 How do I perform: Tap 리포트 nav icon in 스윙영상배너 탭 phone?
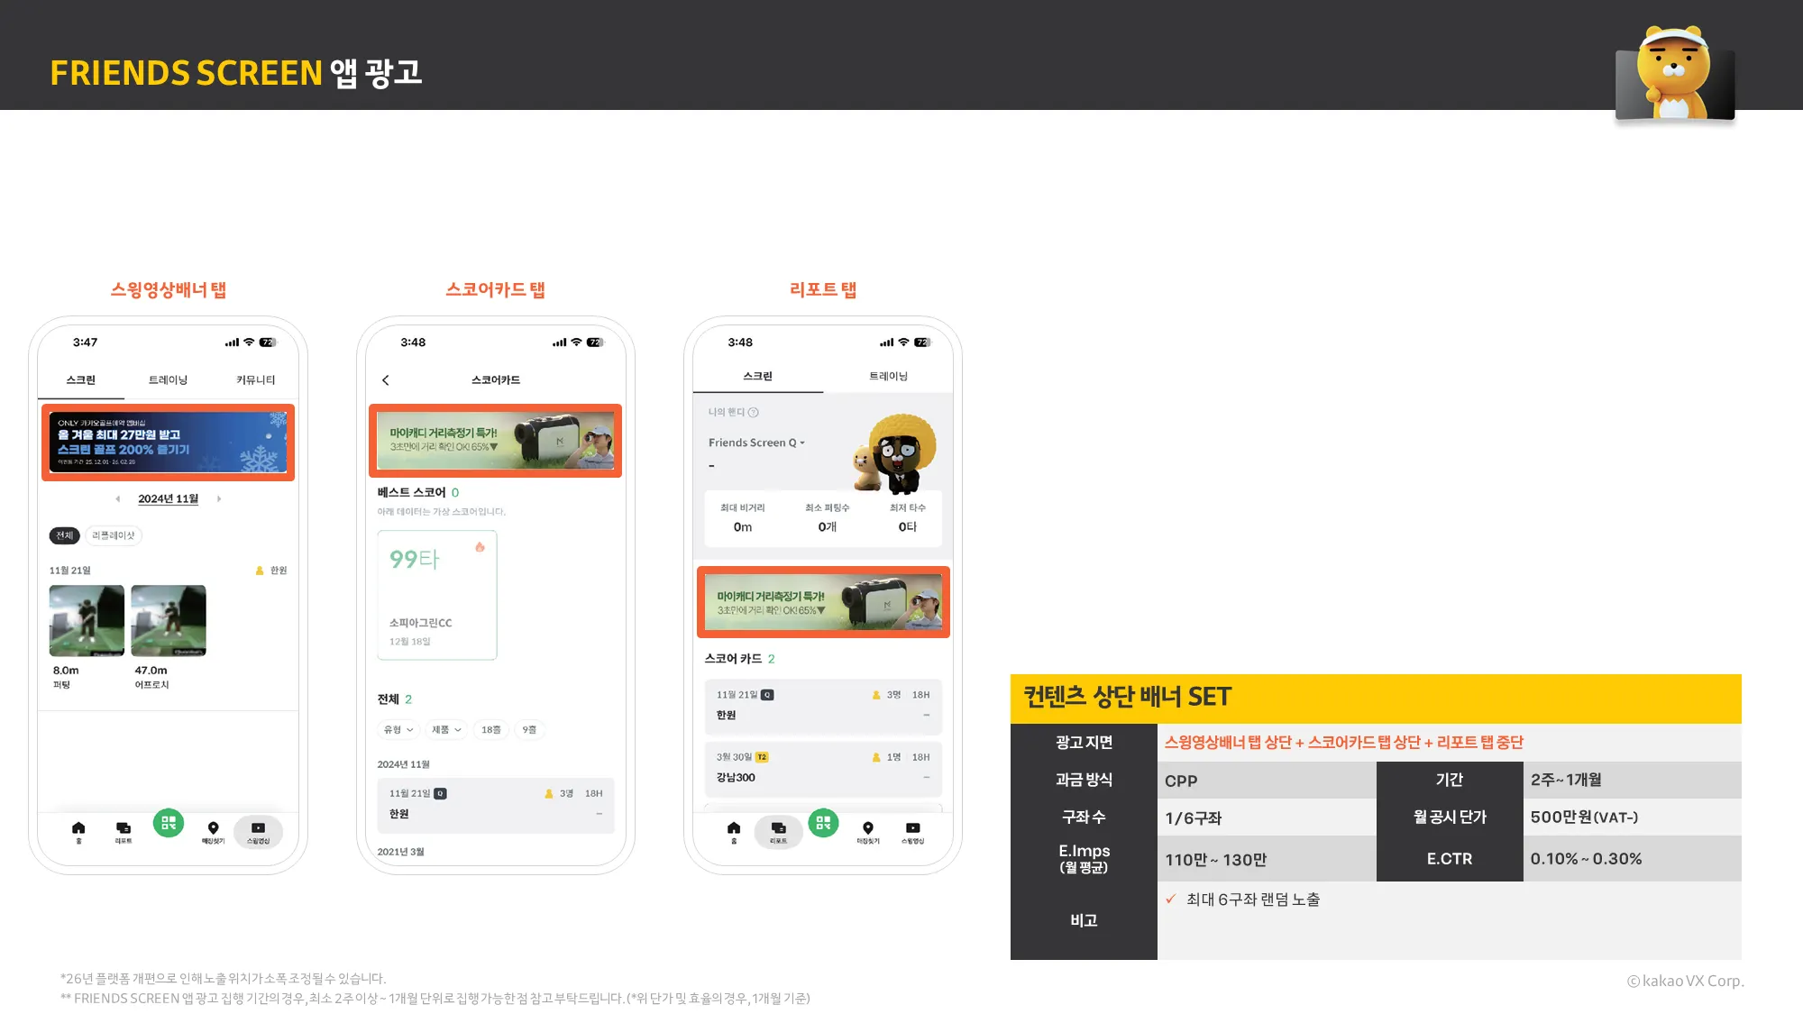124,828
